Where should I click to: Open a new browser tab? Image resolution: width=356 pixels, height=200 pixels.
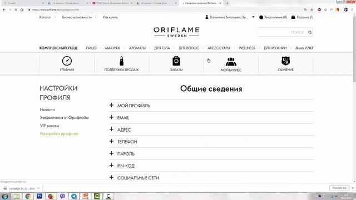(228, 3)
